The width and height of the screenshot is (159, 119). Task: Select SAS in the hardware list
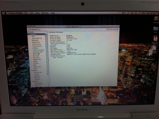coord(35,65)
